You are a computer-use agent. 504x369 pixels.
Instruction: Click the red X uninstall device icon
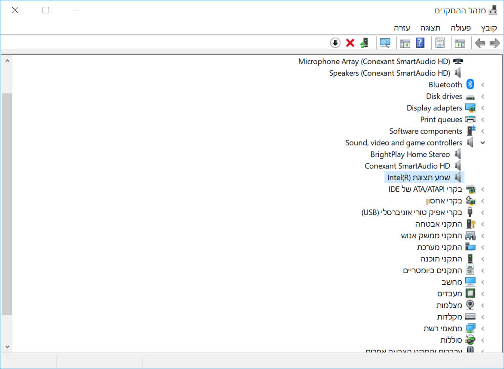click(350, 43)
